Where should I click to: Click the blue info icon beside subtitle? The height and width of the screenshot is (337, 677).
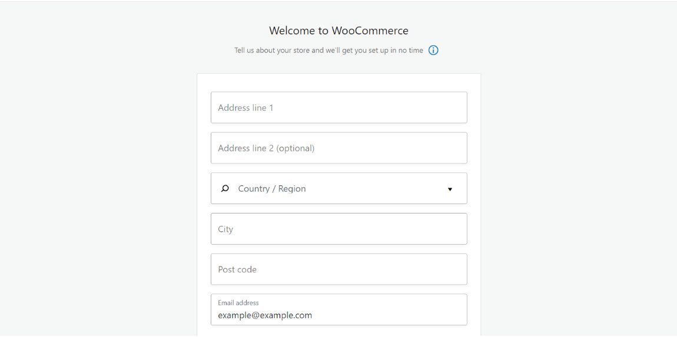(433, 51)
